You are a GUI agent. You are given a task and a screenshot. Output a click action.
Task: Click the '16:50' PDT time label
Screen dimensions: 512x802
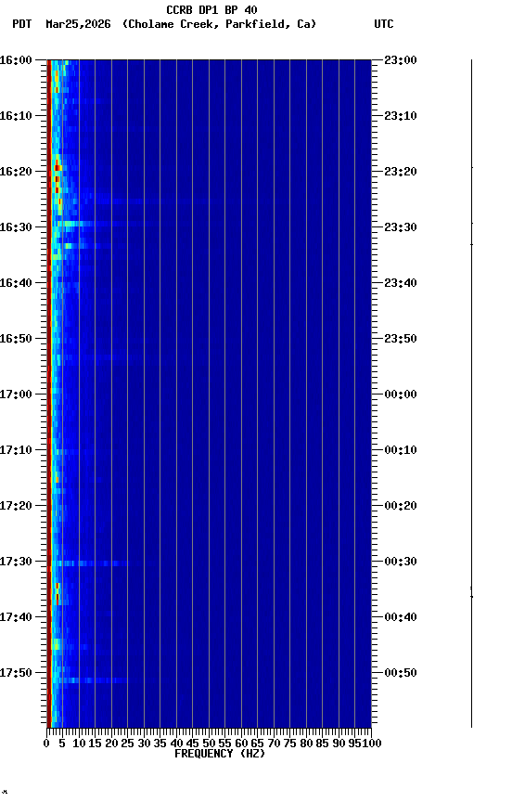16,339
